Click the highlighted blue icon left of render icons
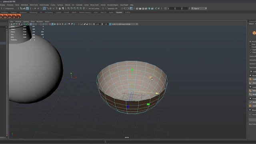Viewport: 256px width, 144px height. (x=131, y=8)
